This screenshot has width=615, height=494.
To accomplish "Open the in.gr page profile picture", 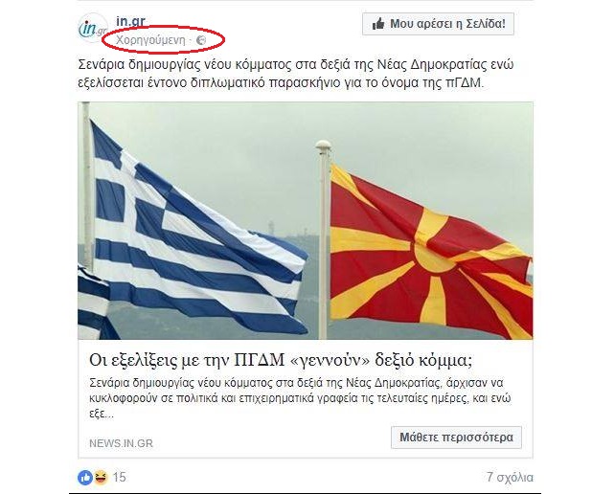I will point(93,28).
